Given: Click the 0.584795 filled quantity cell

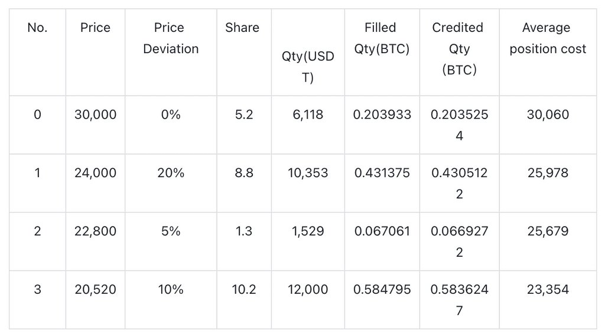Looking at the screenshot, I should (x=382, y=290).
